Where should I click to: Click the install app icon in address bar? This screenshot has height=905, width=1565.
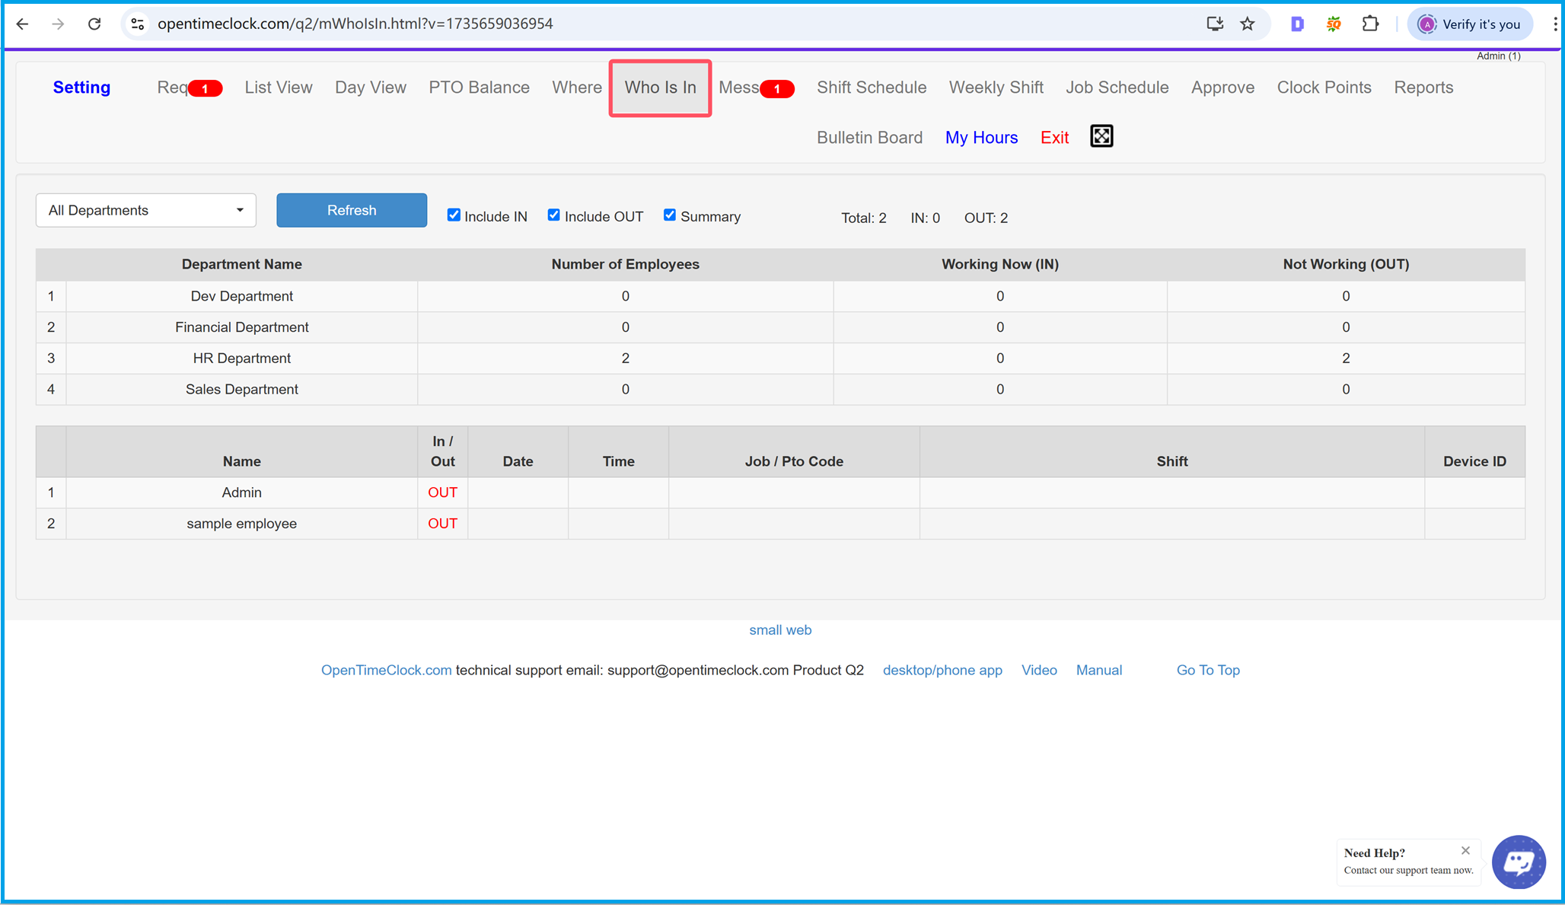[x=1215, y=24]
